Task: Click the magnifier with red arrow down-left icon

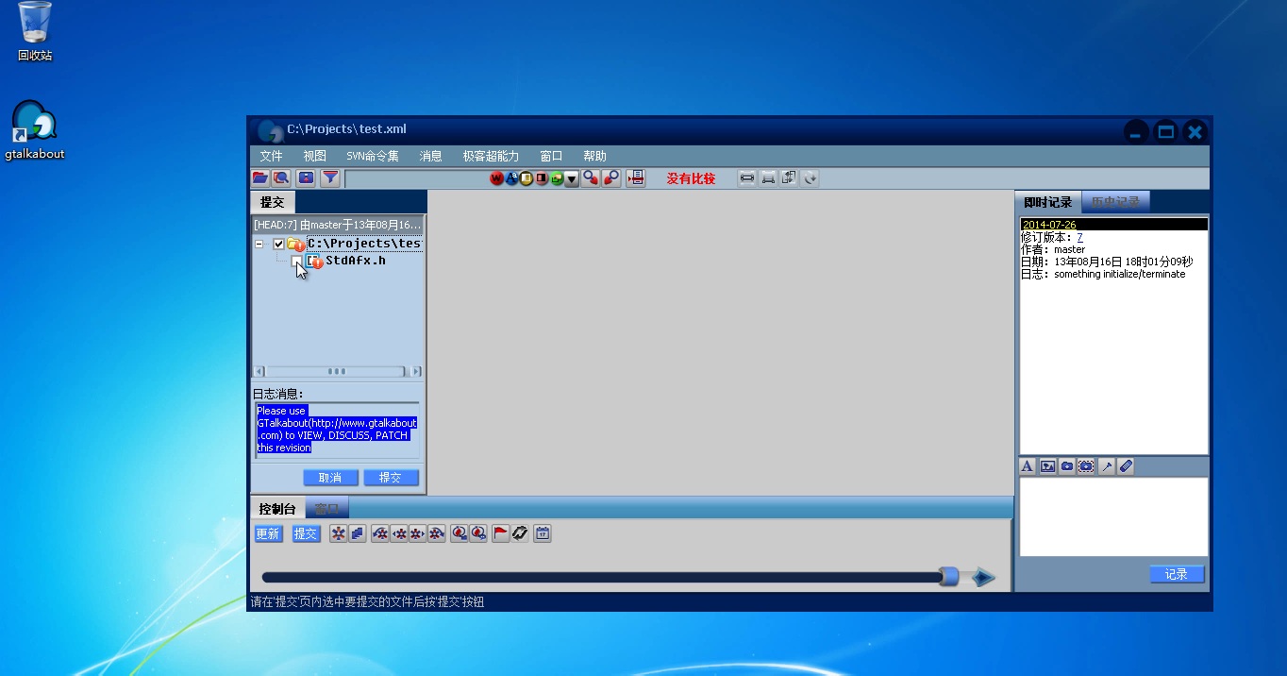Action: (611, 177)
